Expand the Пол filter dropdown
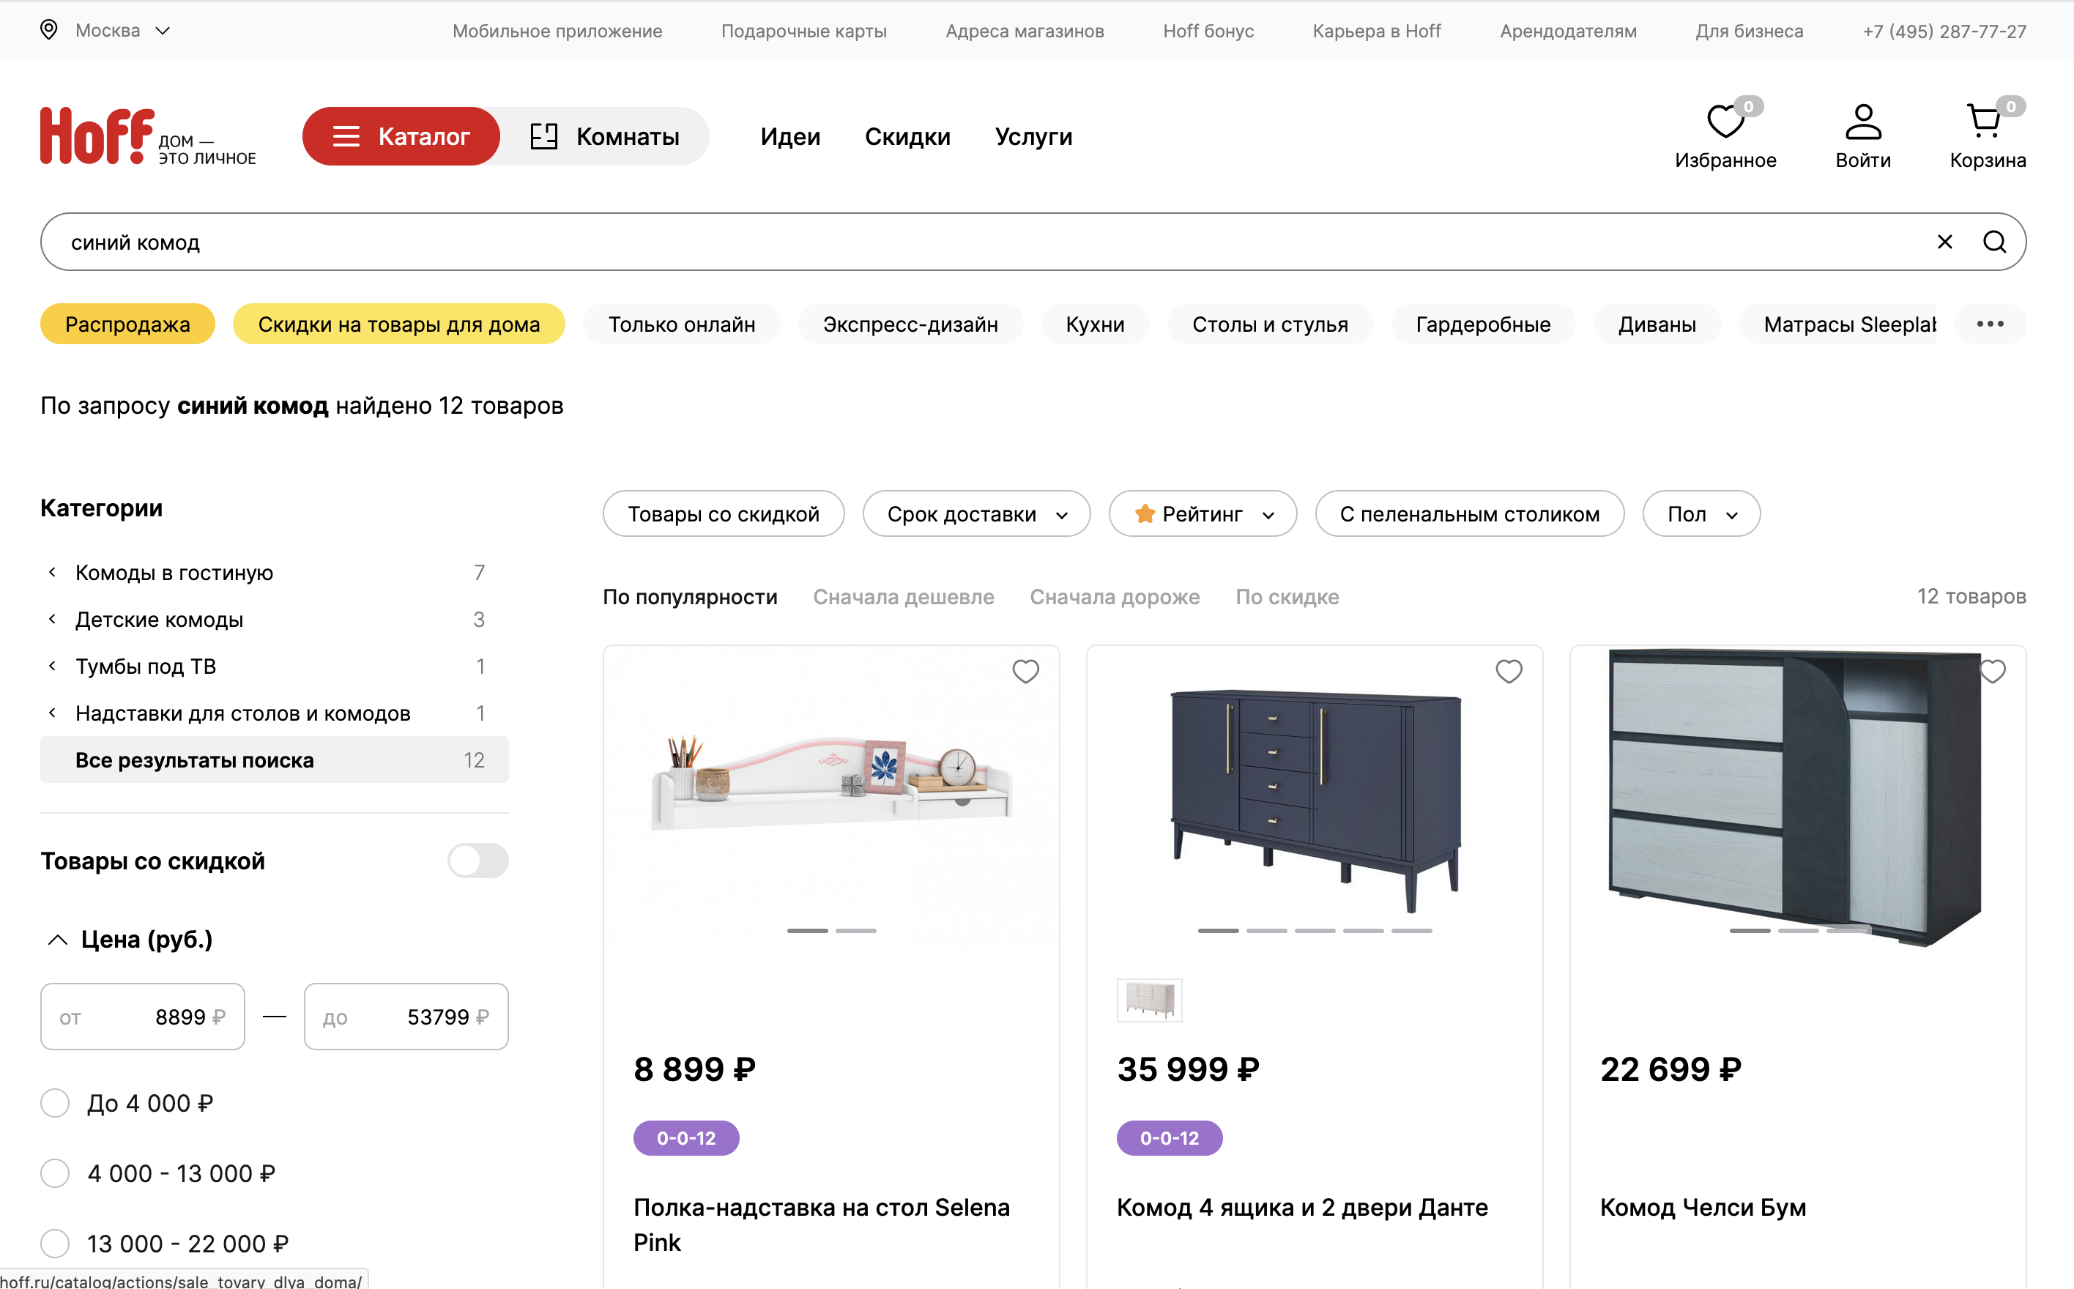Viewport: 2074px width, 1289px height. pyautogui.click(x=1700, y=513)
